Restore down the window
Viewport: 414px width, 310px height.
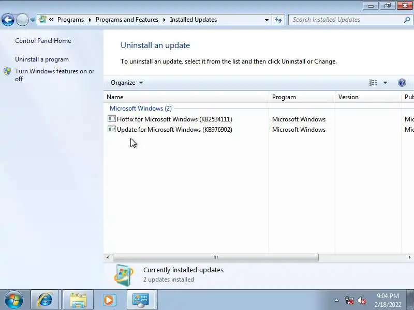click(387, 6)
